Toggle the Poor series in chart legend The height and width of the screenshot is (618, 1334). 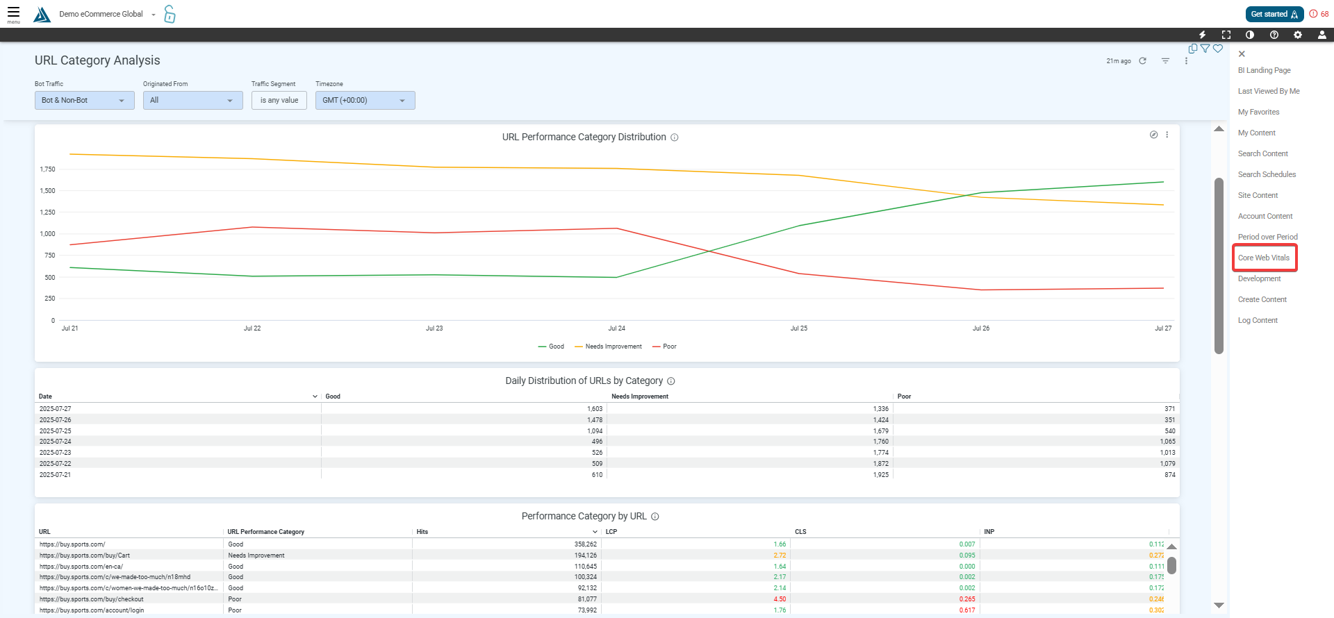[664, 346]
